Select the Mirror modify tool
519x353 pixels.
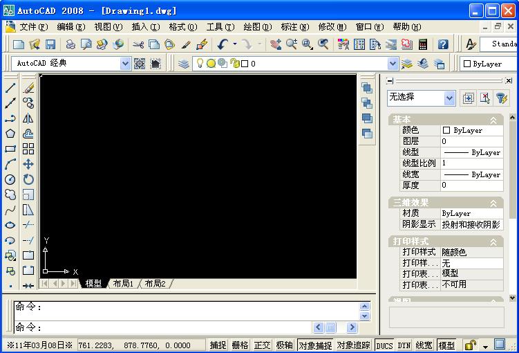[28, 118]
